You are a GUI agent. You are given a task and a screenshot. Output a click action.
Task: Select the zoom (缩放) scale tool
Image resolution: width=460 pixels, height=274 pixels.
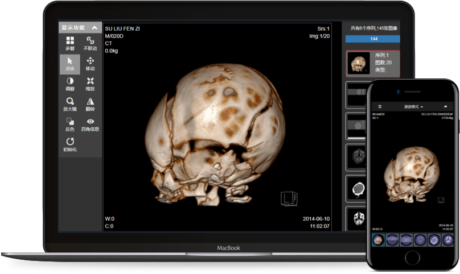point(90,84)
